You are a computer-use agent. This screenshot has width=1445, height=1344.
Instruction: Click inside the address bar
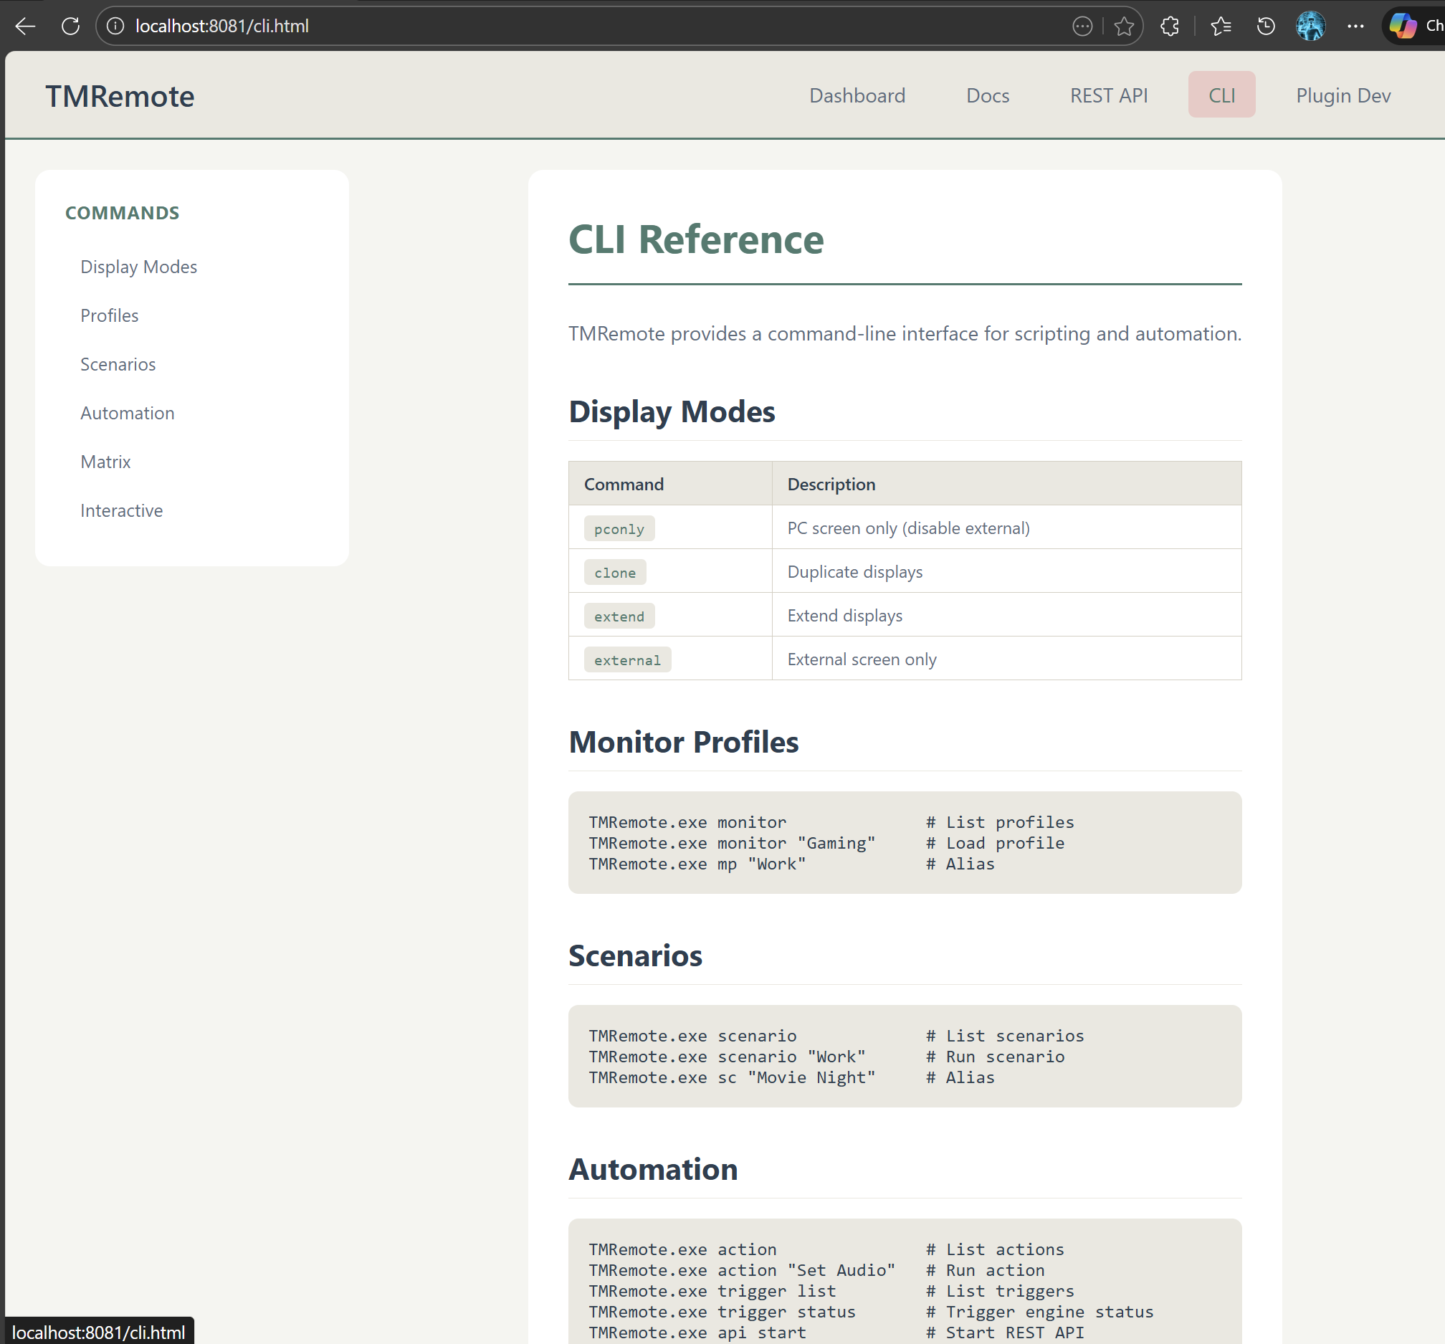[509, 27]
